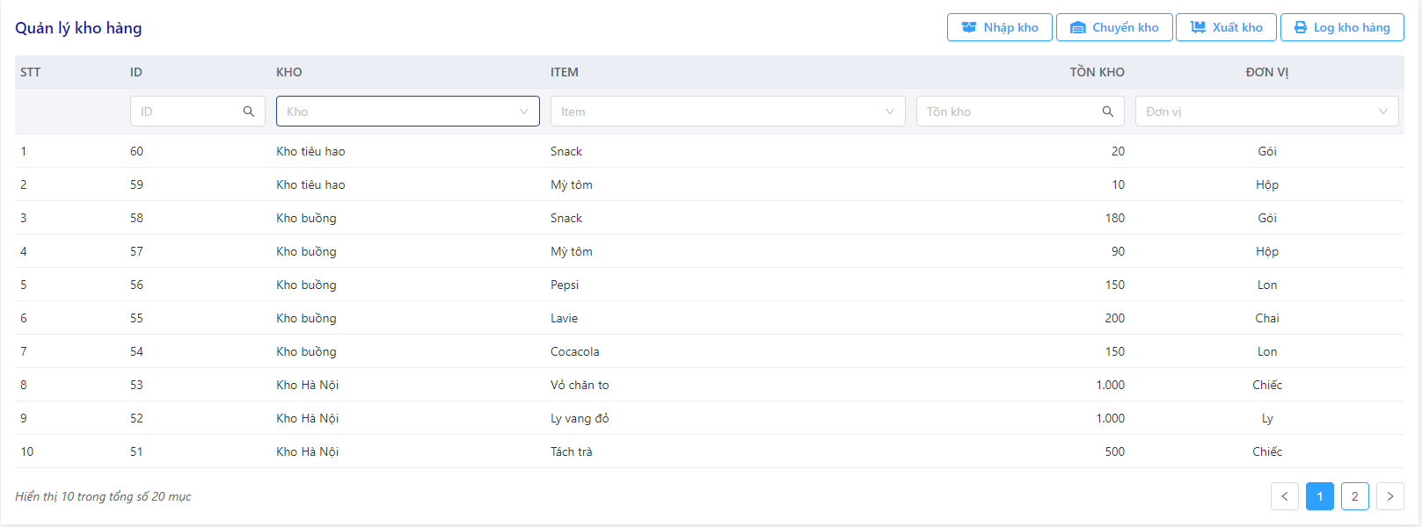The image size is (1422, 527).
Task: Switch to page 2
Action: (x=1355, y=496)
